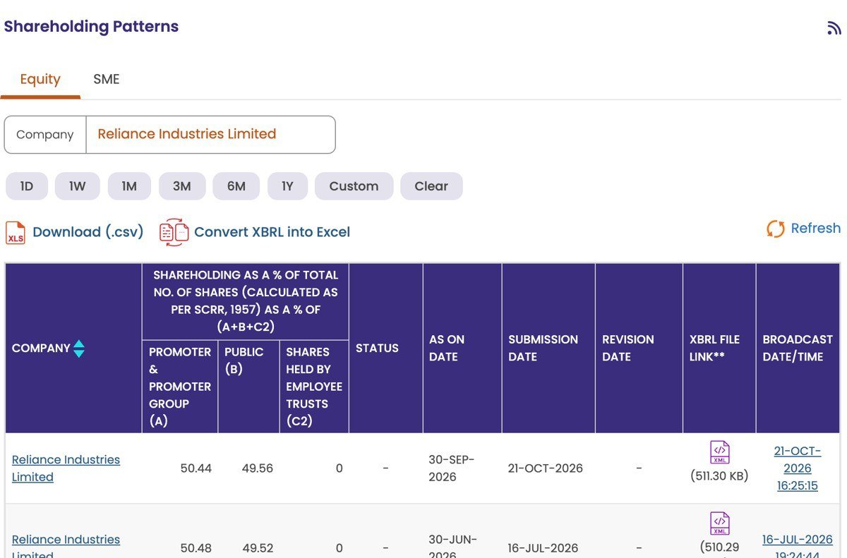Click the Shareholding Patterns heading
Viewport: 847px width, 558px height.
coord(91,27)
